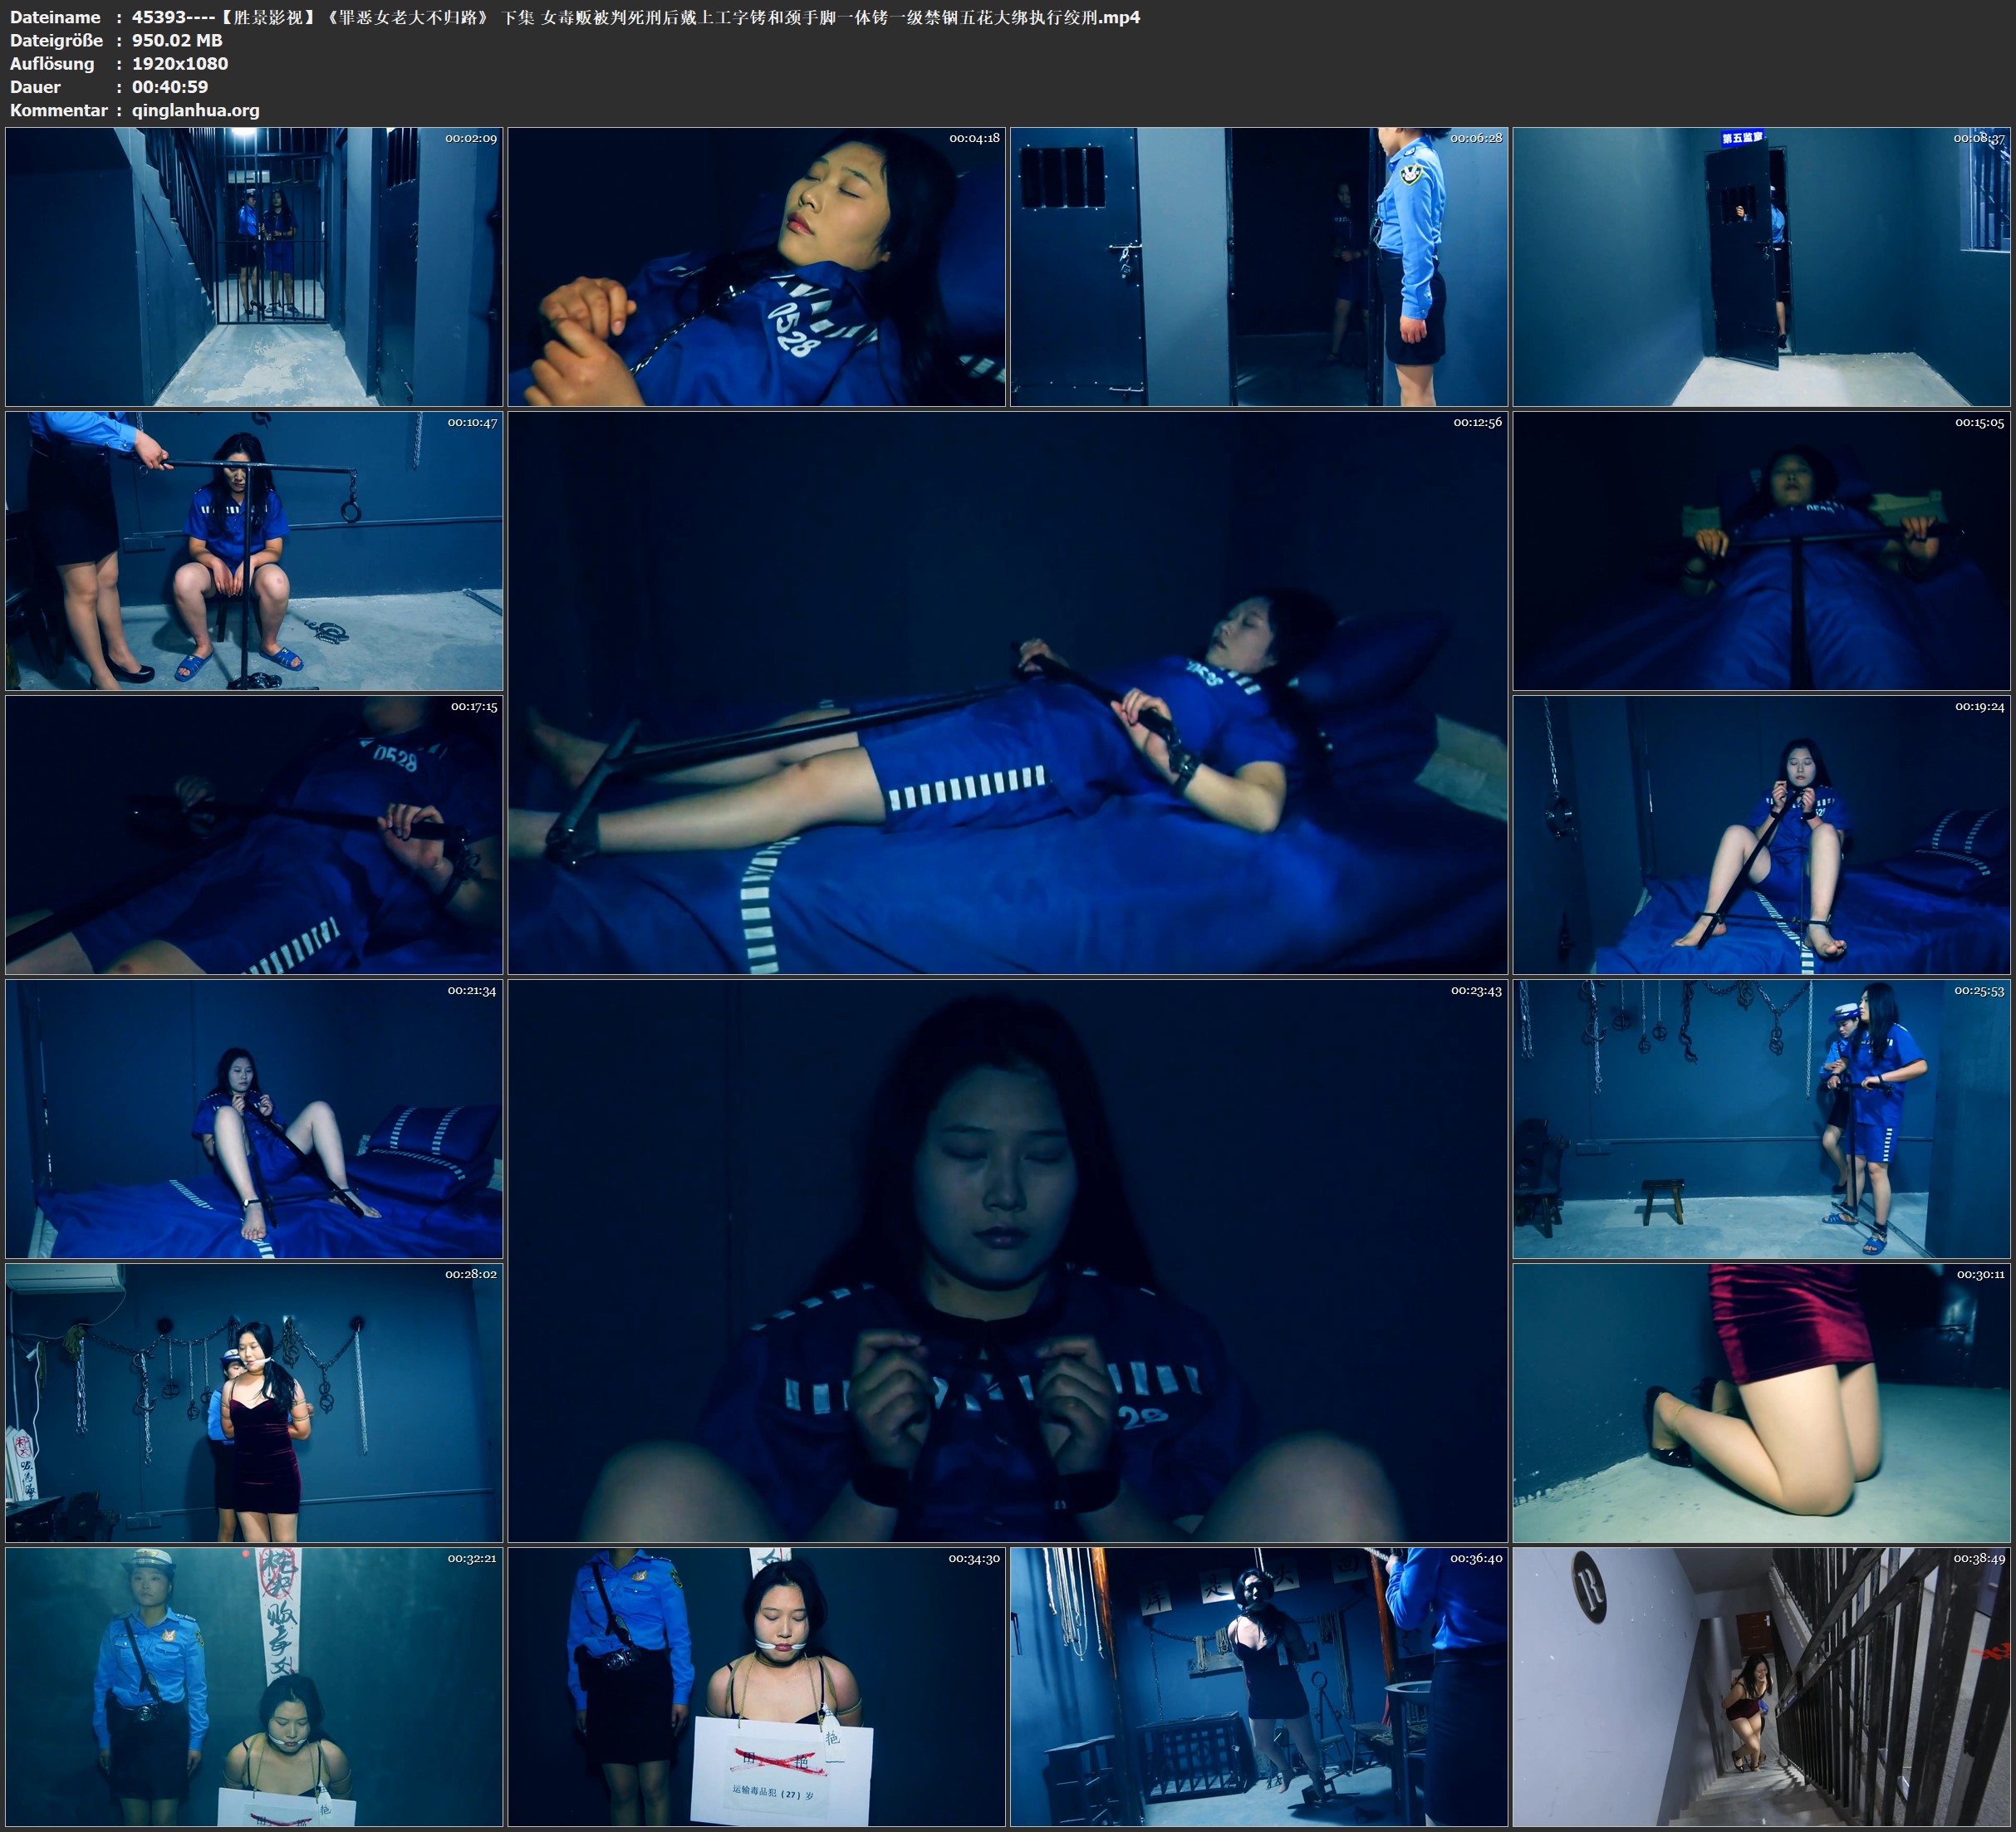The width and height of the screenshot is (2016, 1832).
Task: Open the frame labeled 00:28:02
Action: [254, 1402]
